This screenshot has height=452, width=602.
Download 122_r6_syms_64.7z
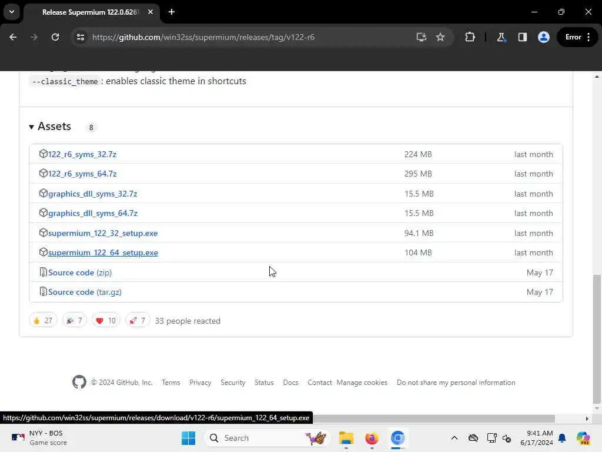pos(82,174)
